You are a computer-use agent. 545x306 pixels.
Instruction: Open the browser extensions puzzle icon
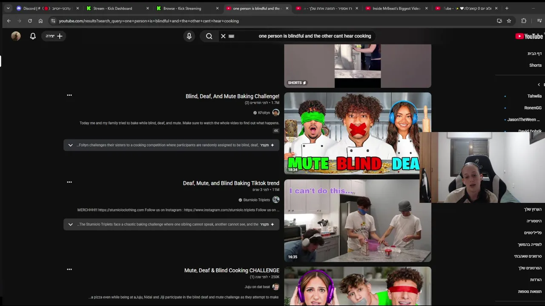tap(524, 21)
